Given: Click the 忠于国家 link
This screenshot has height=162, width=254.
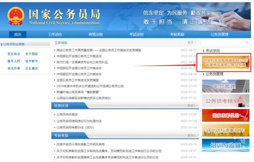Looking at the screenshot, I should (32, 54).
